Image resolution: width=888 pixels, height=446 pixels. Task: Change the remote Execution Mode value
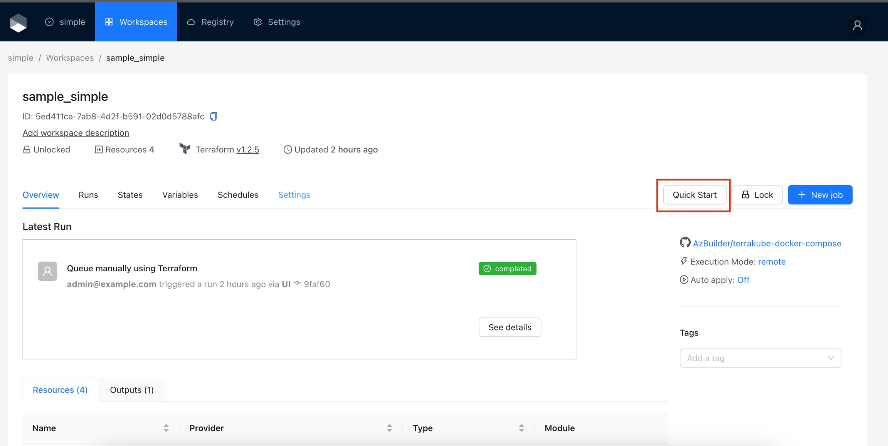click(772, 262)
